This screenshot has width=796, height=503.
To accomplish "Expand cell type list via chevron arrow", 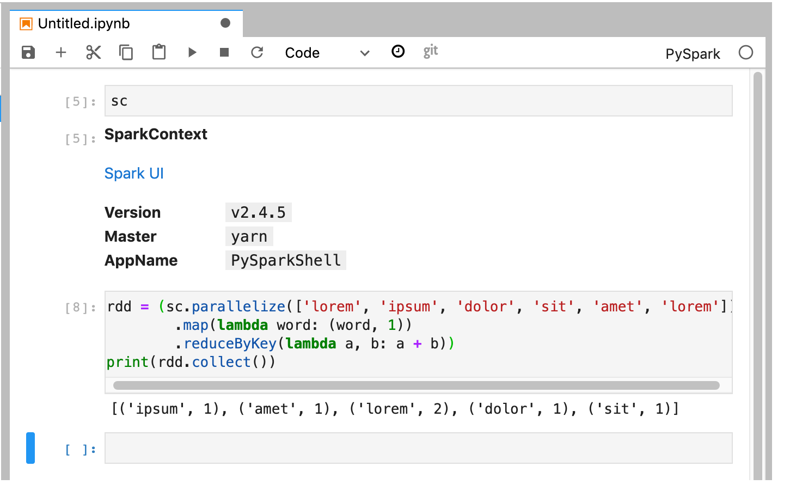I will tap(365, 53).
